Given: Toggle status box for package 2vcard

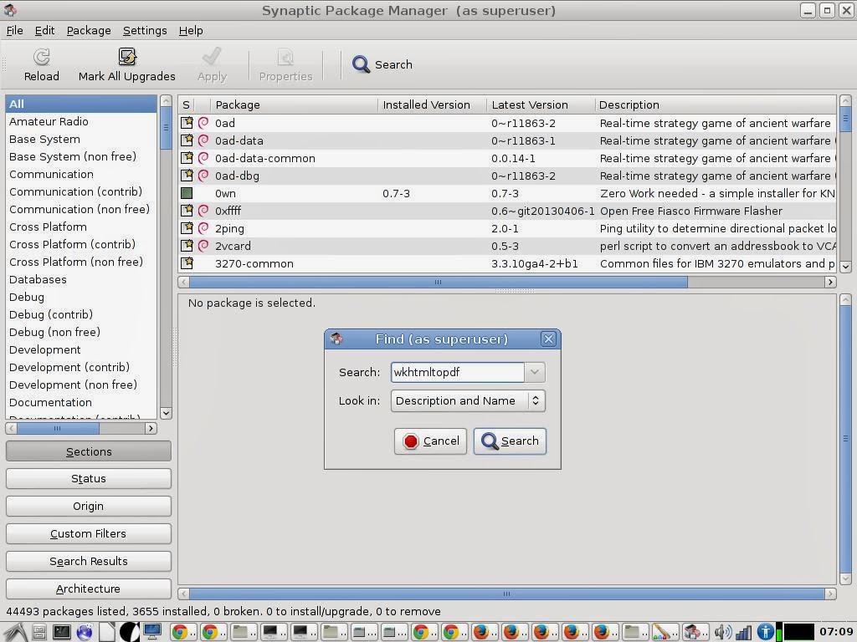Looking at the screenshot, I should [187, 246].
